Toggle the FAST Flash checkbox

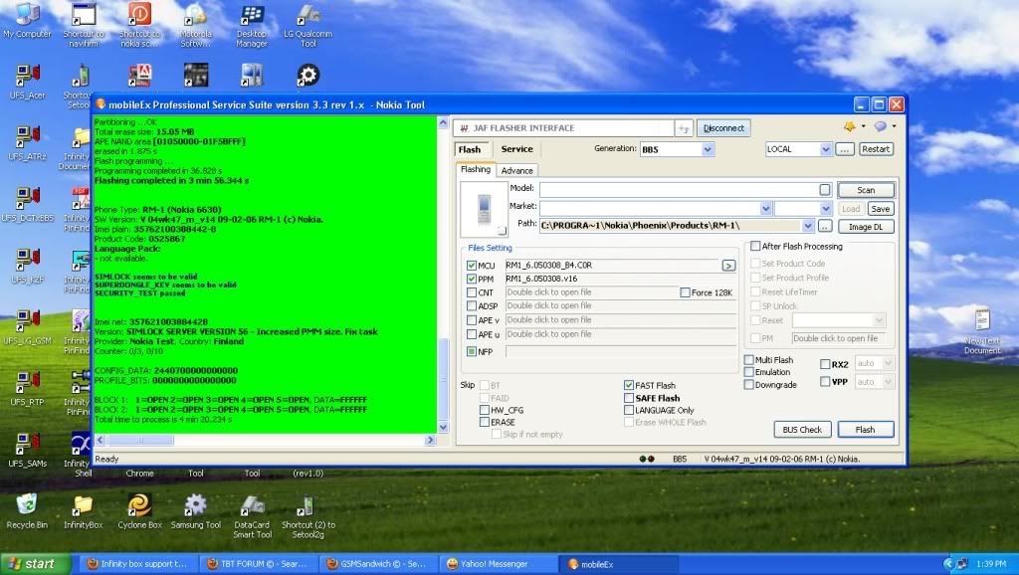point(629,385)
